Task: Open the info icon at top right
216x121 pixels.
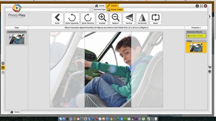Action: coord(197,6)
